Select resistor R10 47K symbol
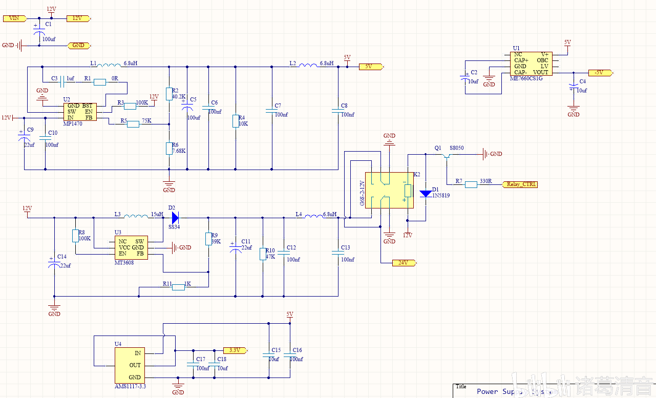This screenshot has width=656, height=398. [263, 254]
